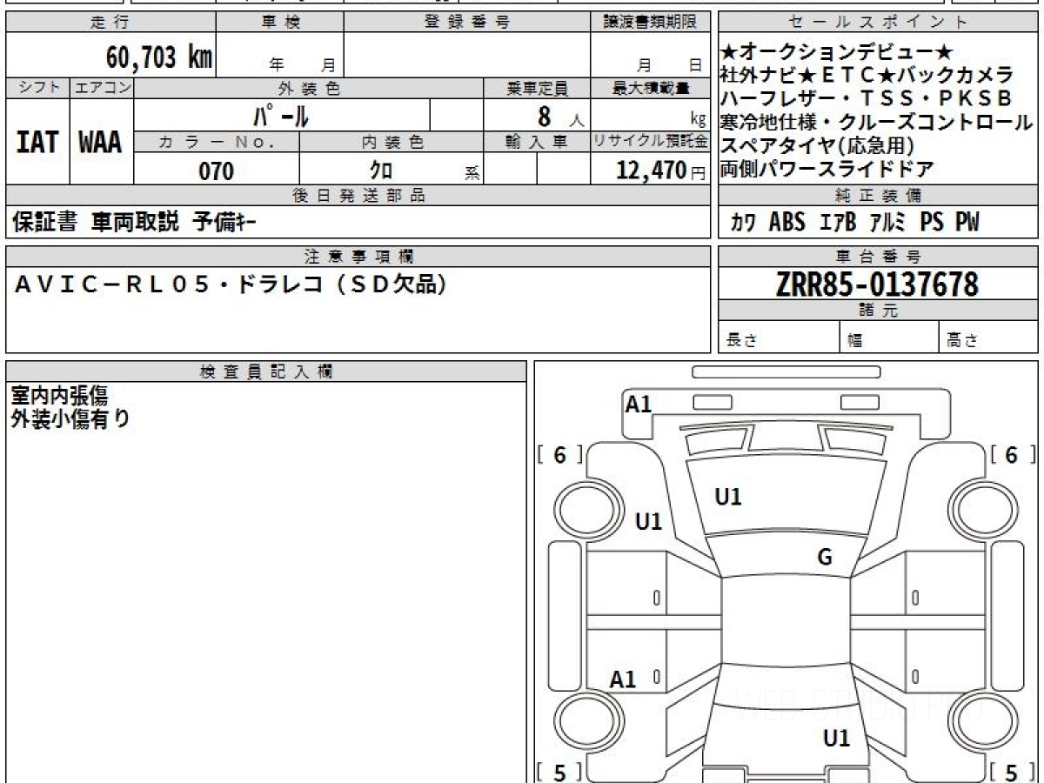
Task: Click the A1 mark on the rear door
Action: [623, 679]
